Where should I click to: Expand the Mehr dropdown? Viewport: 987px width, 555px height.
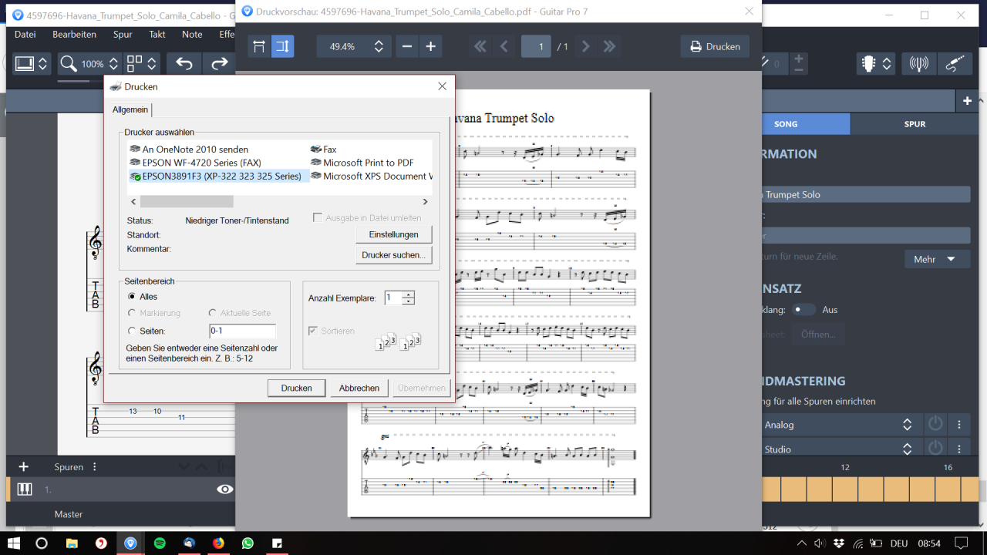click(937, 259)
